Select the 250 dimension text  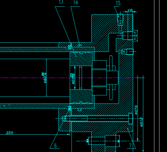point(10,133)
